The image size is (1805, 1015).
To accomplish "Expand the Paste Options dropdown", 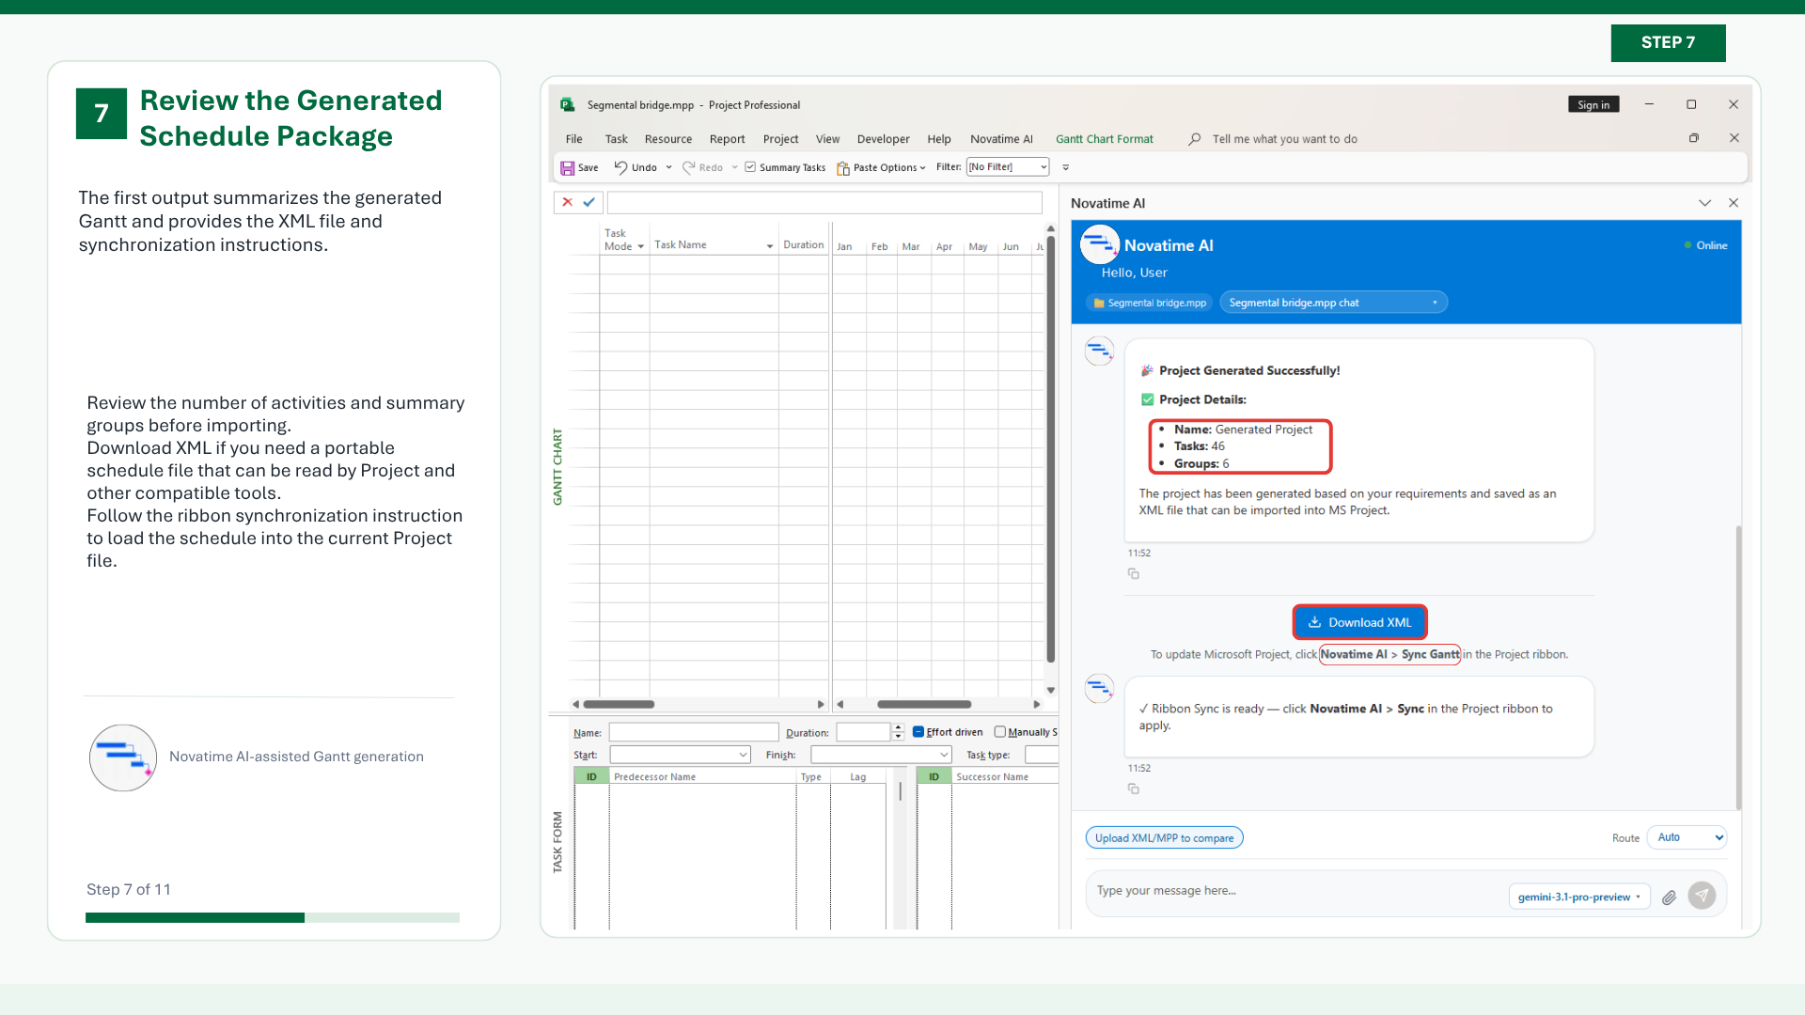I will point(923,168).
